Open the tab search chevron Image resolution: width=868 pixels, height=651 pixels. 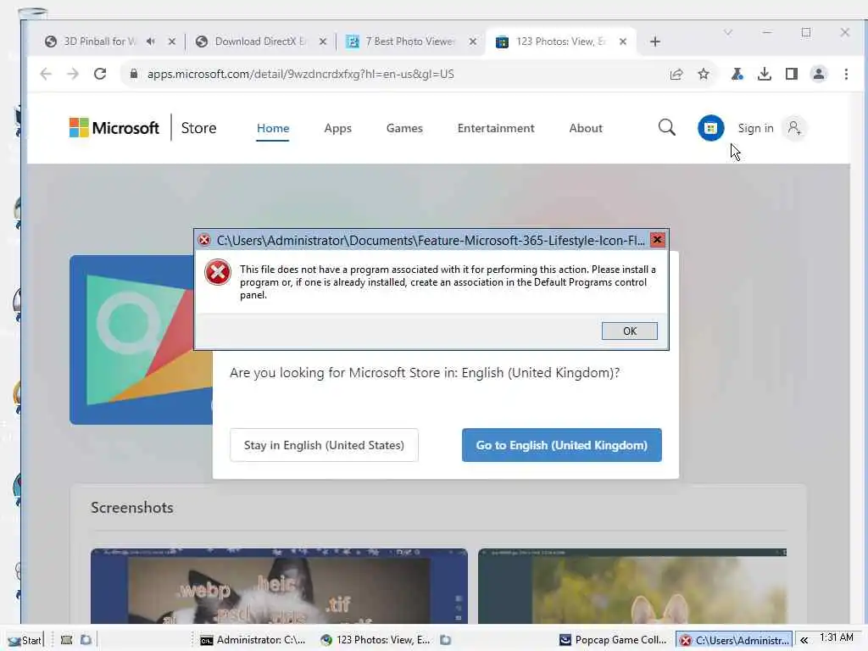[x=728, y=33]
